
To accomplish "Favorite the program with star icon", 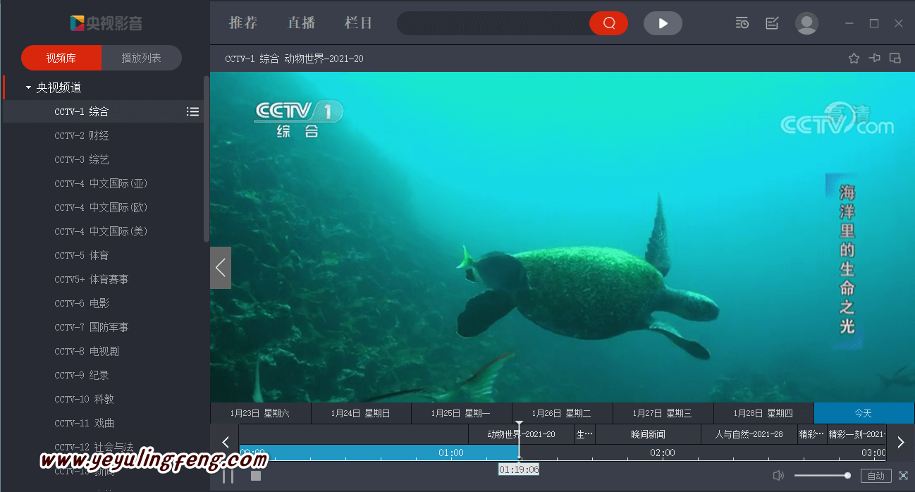I will [854, 59].
